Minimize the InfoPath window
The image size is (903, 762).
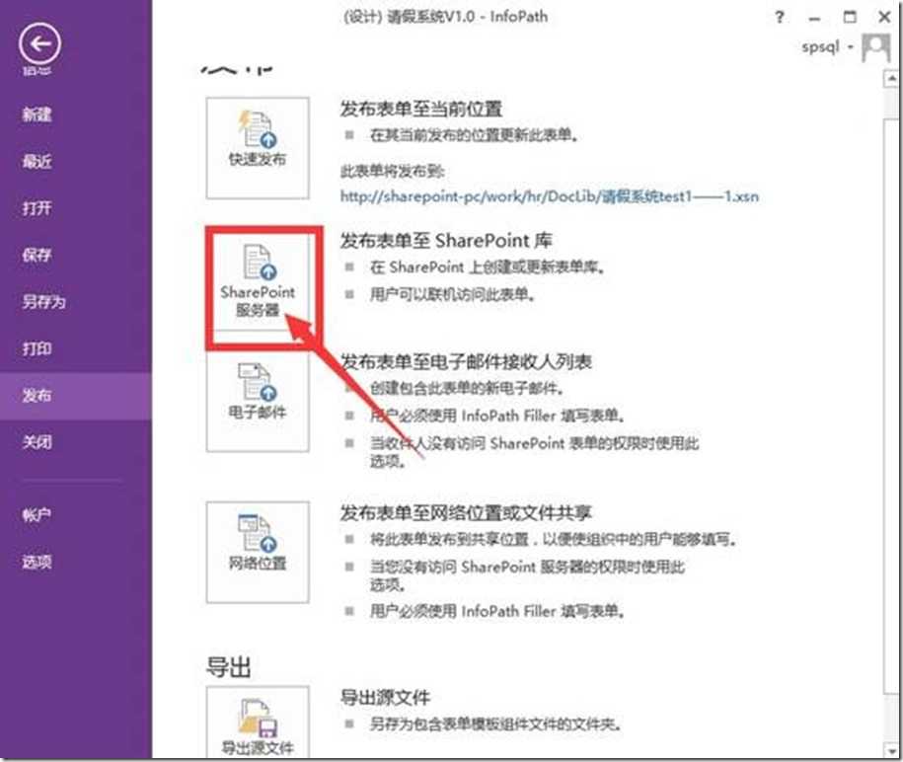pyautogui.click(x=814, y=18)
